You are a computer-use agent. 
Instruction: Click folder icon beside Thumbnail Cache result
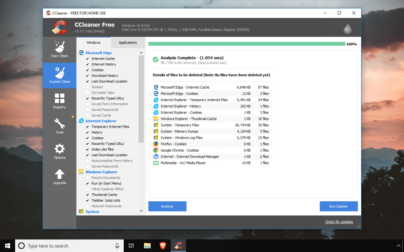coord(156,119)
